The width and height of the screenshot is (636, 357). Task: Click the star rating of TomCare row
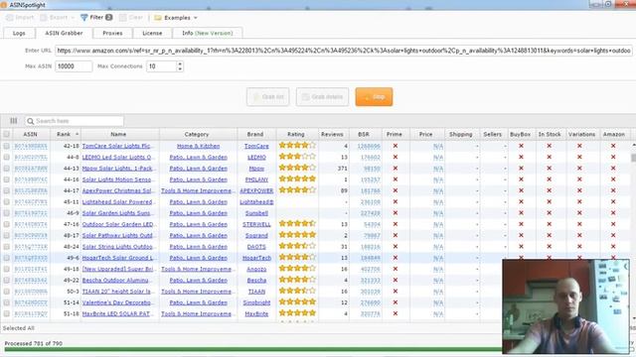tap(297, 146)
